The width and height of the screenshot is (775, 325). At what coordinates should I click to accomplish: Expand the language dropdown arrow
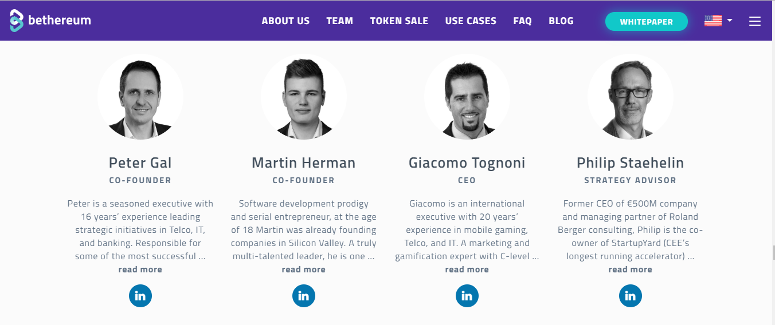730,21
